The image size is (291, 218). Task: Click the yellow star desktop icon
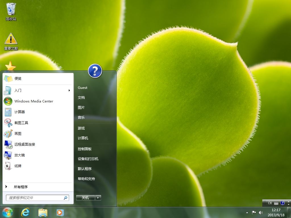[x=11, y=66]
